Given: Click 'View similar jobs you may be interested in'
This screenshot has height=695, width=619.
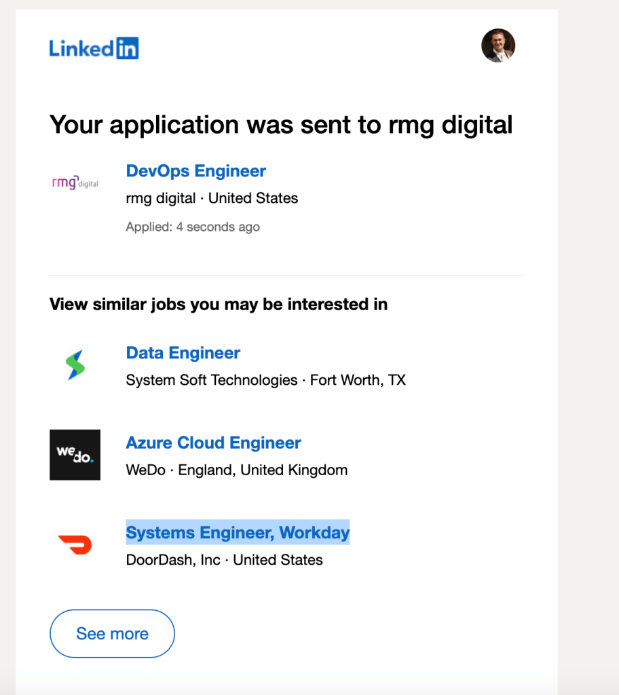Looking at the screenshot, I should [x=219, y=305].
